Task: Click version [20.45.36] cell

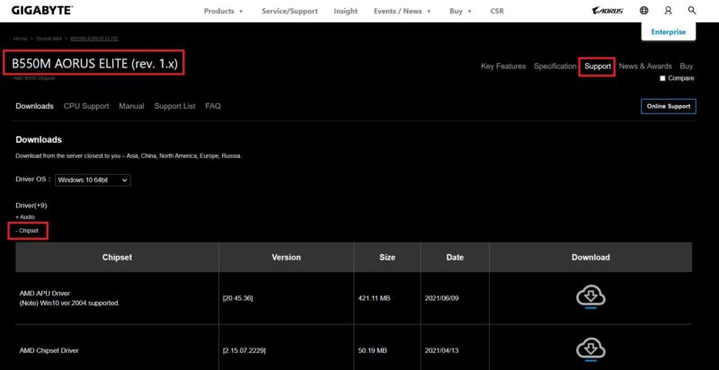Action: click(286, 298)
